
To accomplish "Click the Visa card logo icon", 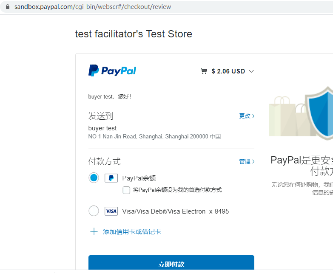I will pyautogui.click(x=111, y=211).
